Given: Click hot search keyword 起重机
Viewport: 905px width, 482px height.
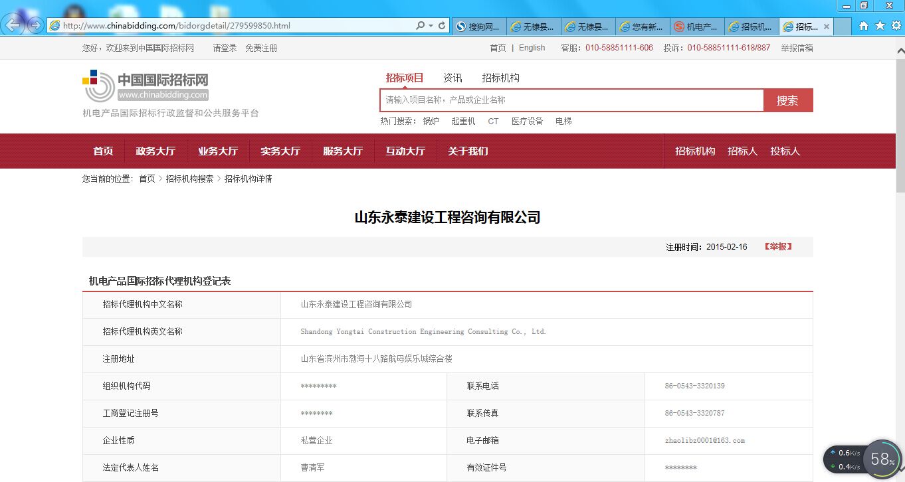Looking at the screenshot, I should coord(463,121).
